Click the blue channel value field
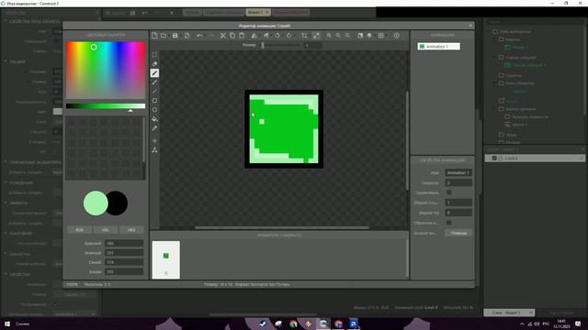 (x=124, y=262)
